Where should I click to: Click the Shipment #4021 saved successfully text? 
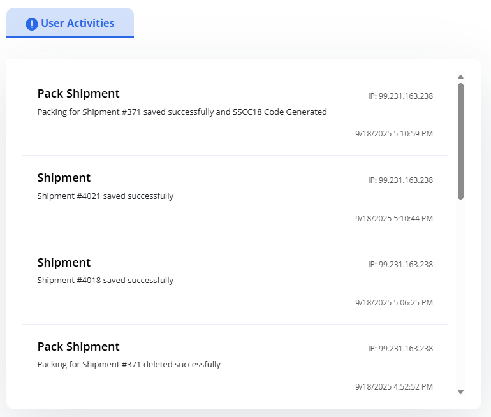(105, 196)
